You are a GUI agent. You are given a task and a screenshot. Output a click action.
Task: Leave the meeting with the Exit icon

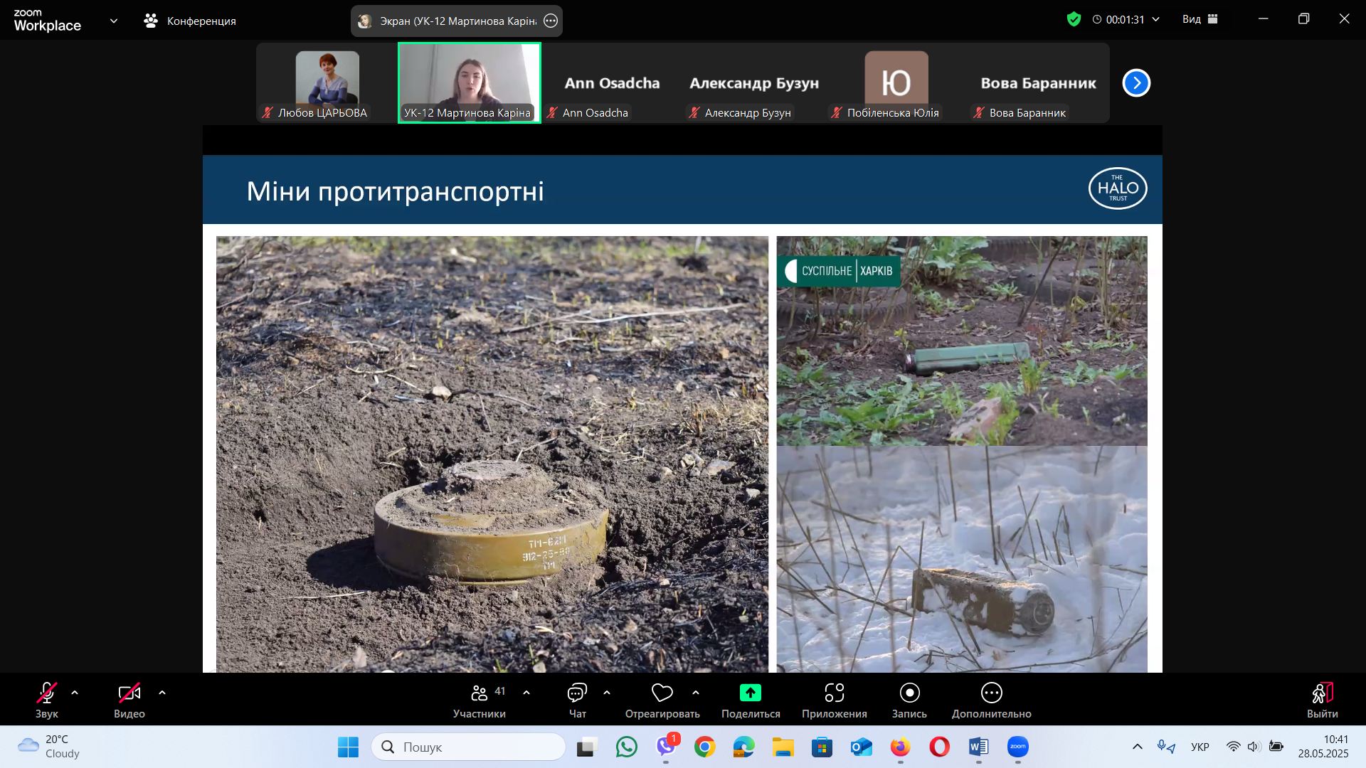1322,693
